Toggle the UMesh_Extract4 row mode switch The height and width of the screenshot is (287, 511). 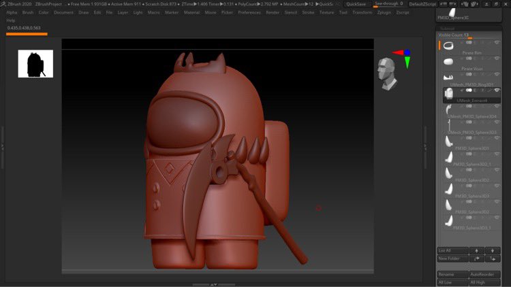(469, 90)
